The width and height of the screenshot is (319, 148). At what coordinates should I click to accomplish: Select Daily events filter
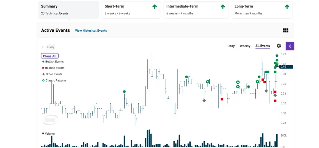click(231, 46)
